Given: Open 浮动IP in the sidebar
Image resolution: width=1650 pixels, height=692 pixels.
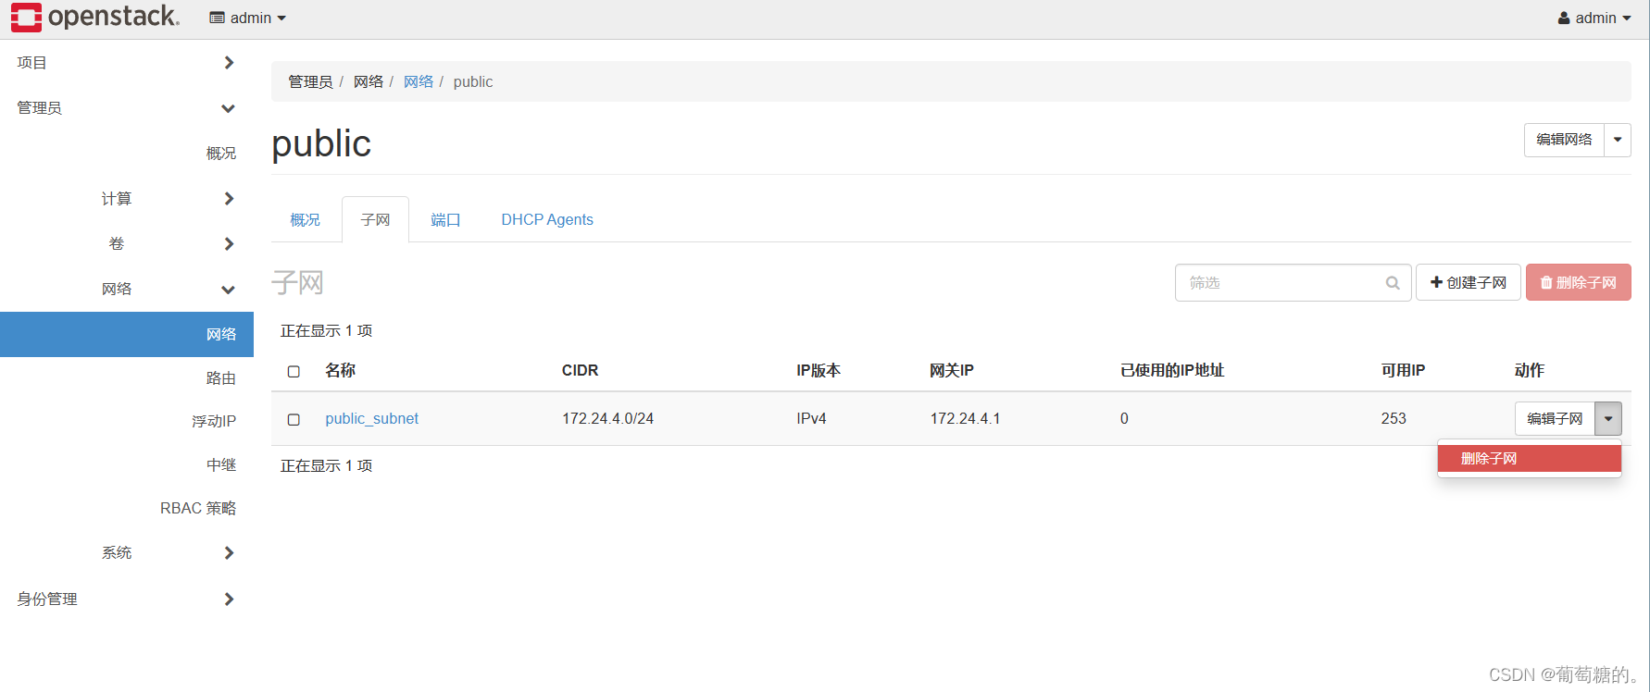Looking at the screenshot, I should (x=214, y=421).
